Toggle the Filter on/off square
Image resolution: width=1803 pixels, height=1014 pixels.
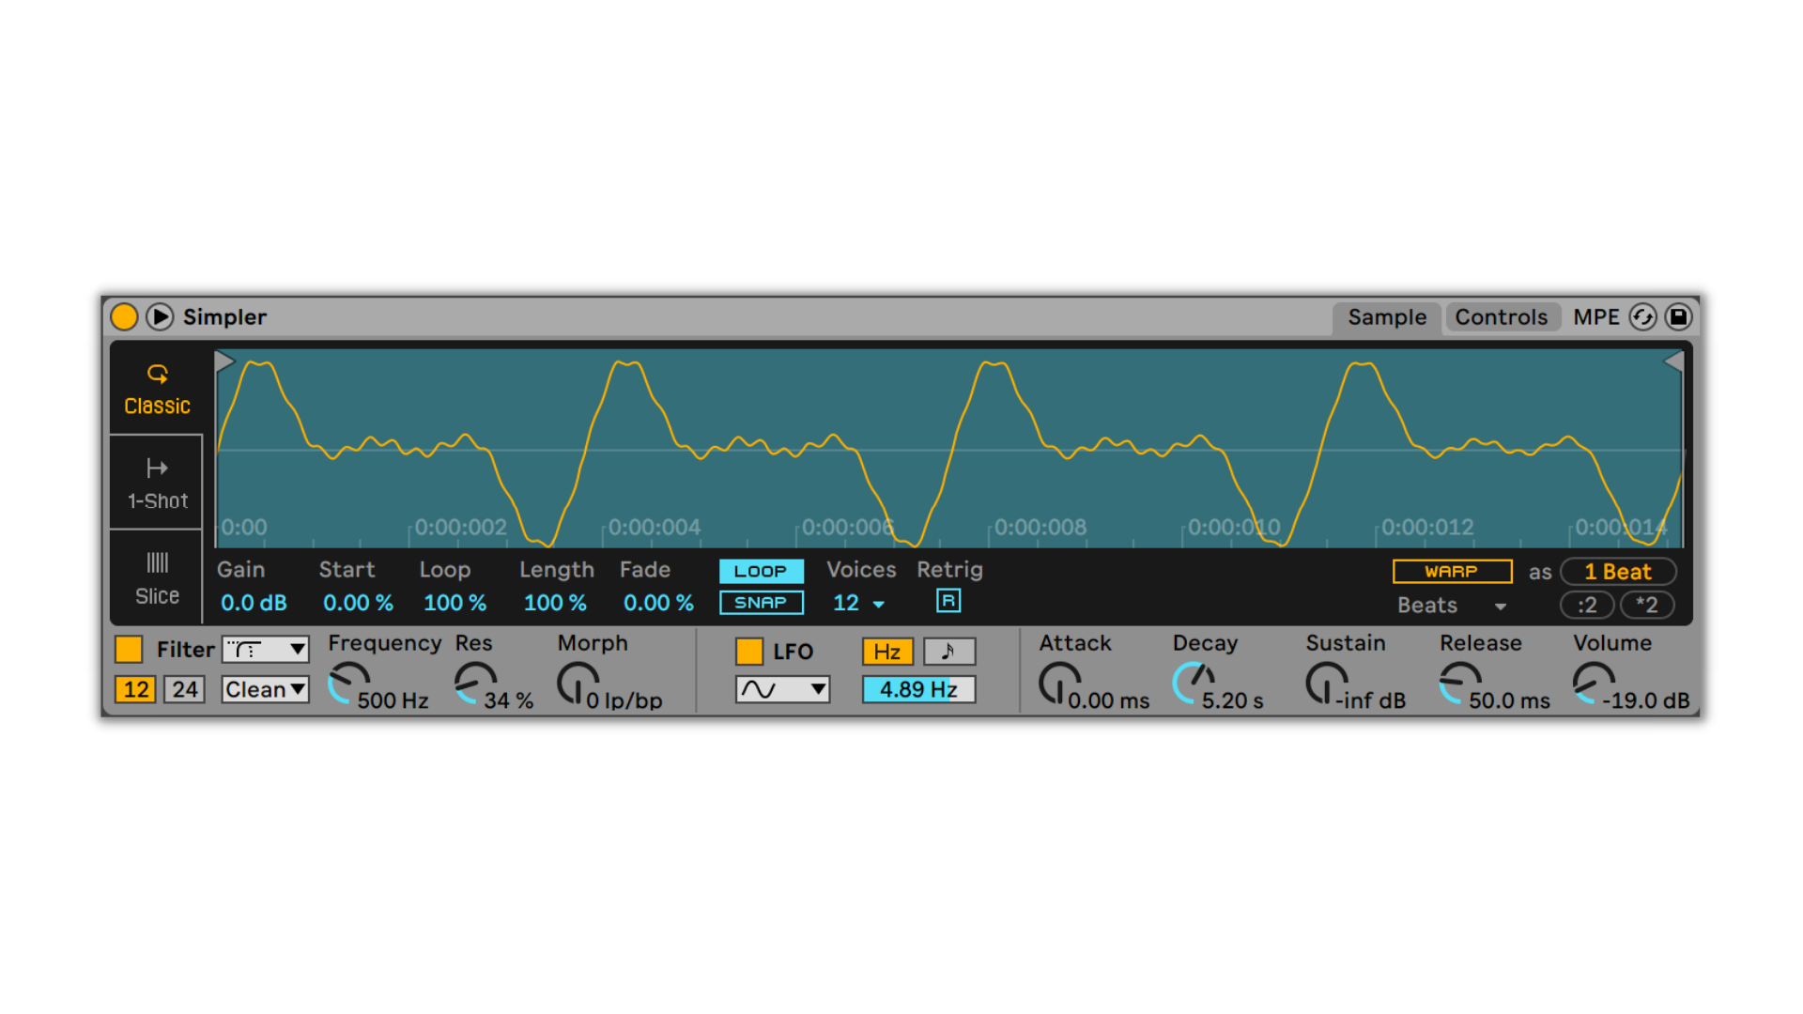tap(129, 650)
